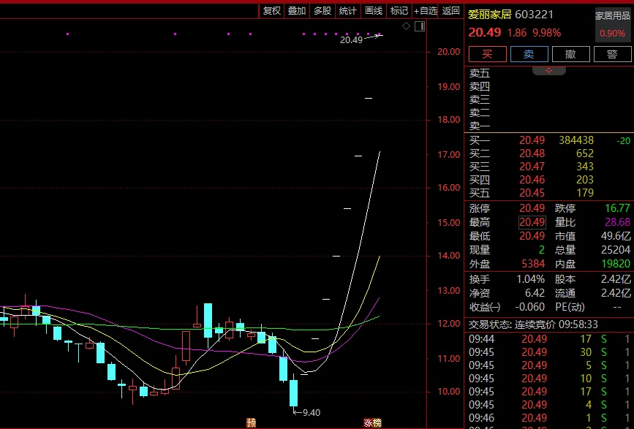The image size is (634, 429).
Task: Click the 9.40 low price label on the chart
Action: pyautogui.click(x=312, y=412)
